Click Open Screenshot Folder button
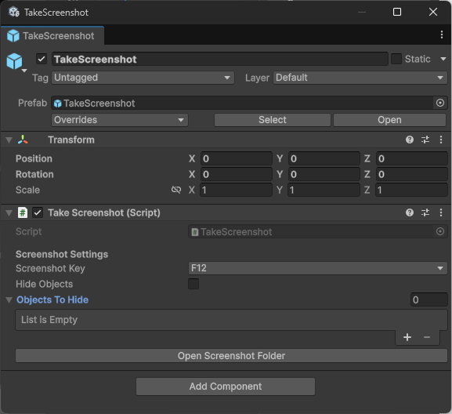Image resolution: width=452 pixels, height=414 pixels. tap(231, 356)
